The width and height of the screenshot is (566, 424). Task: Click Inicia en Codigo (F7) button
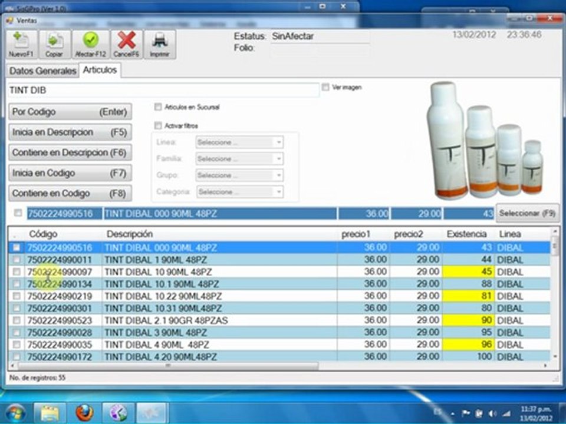pos(70,173)
